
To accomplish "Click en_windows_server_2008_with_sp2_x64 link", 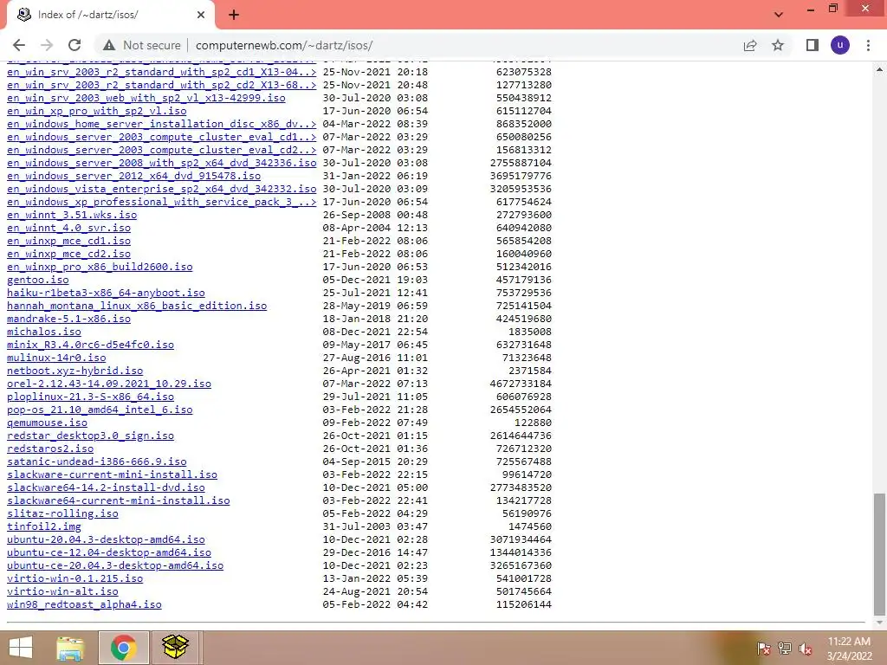I will click(x=161, y=163).
